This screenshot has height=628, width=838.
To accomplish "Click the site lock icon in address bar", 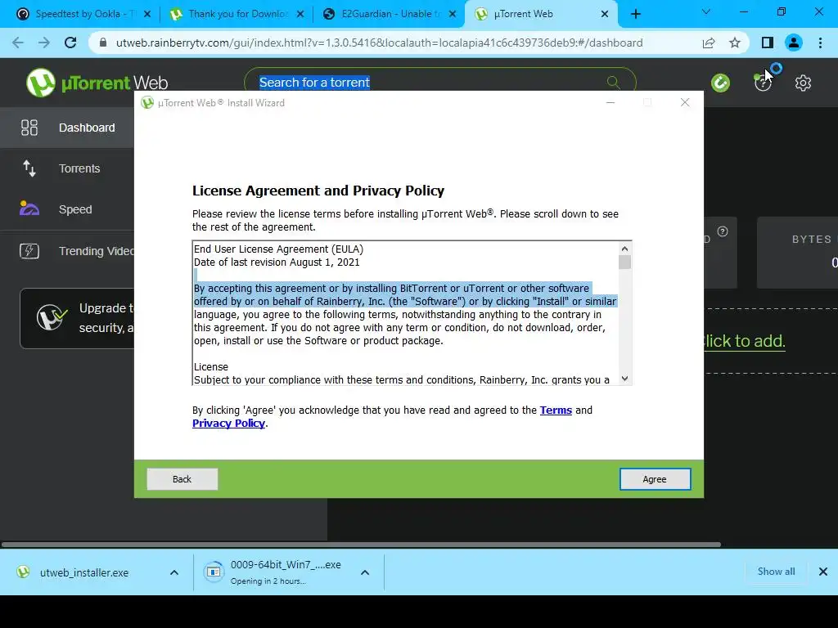I will tap(103, 43).
